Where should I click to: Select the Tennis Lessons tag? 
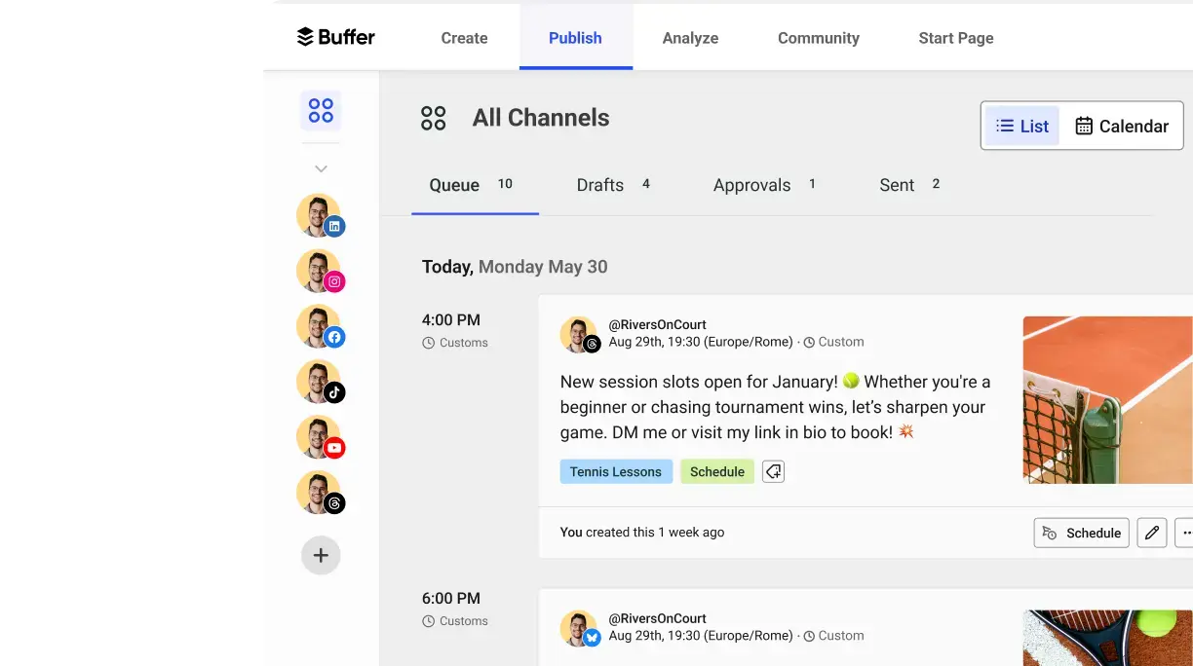coord(616,471)
